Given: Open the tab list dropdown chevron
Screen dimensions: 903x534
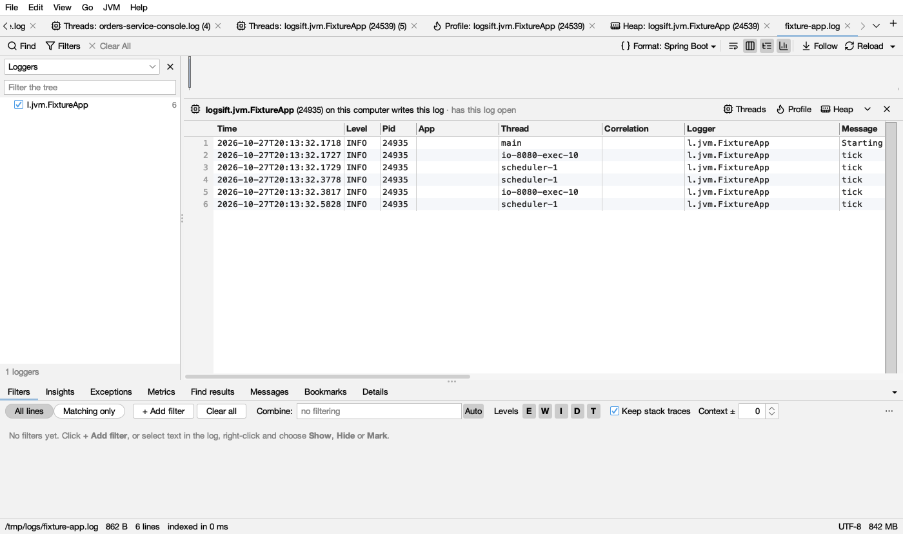Looking at the screenshot, I should point(876,26).
